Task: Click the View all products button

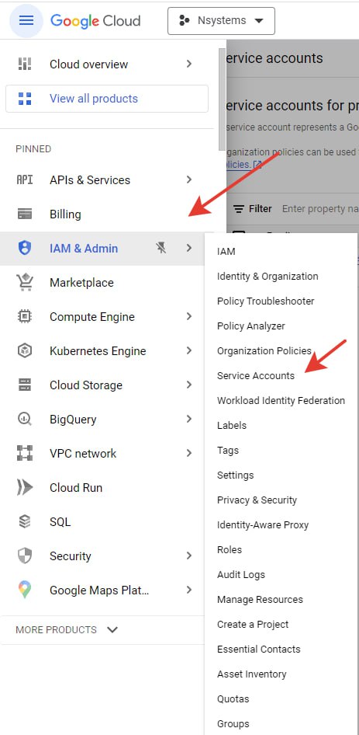Action: pos(107,99)
